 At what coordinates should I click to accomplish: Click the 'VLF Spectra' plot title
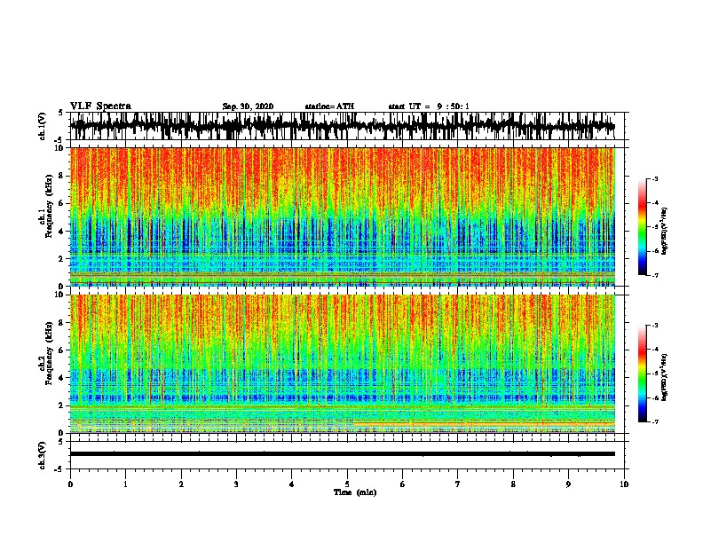[100, 106]
